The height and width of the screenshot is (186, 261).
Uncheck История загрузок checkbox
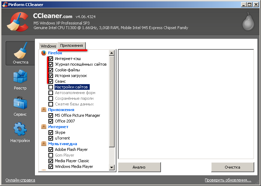[x=51, y=76]
